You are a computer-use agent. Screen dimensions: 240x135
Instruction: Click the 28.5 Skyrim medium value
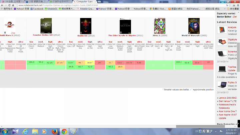[120, 67]
